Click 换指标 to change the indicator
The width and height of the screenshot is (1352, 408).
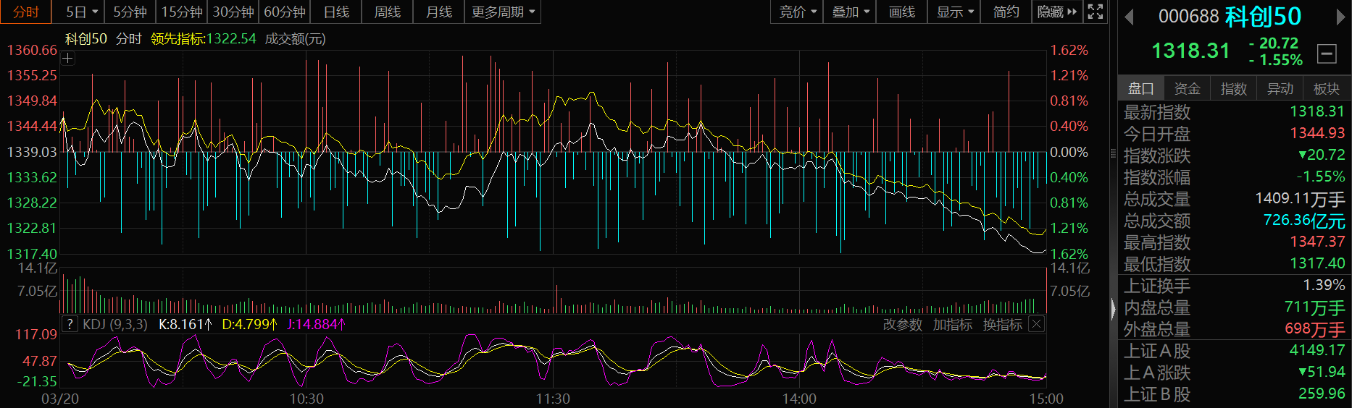click(1002, 325)
